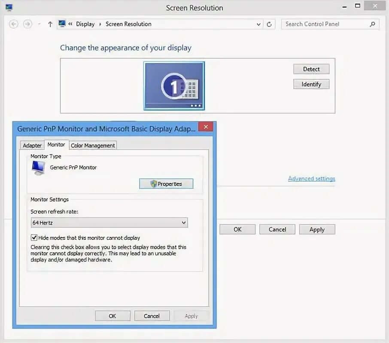Expand the address bar history dropdown
Image resolution: width=389 pixels, height=343 pixels.
pos(258,24)
